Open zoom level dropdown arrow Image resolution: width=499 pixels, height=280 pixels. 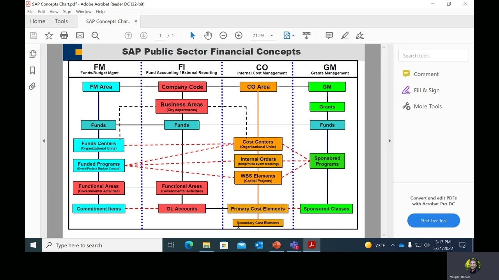[272, 35]
